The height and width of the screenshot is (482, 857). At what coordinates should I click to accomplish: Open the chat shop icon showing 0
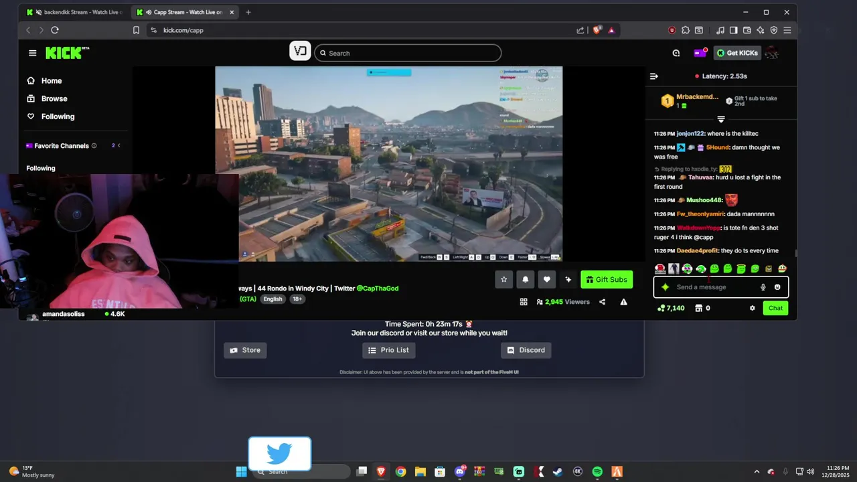(702, 308)
